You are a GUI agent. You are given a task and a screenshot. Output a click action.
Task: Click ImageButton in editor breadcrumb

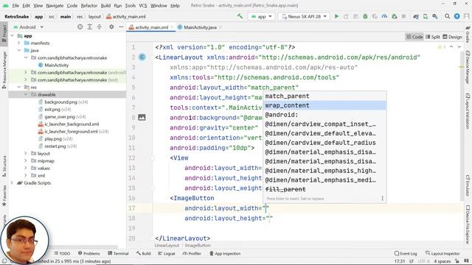[198, 245]
